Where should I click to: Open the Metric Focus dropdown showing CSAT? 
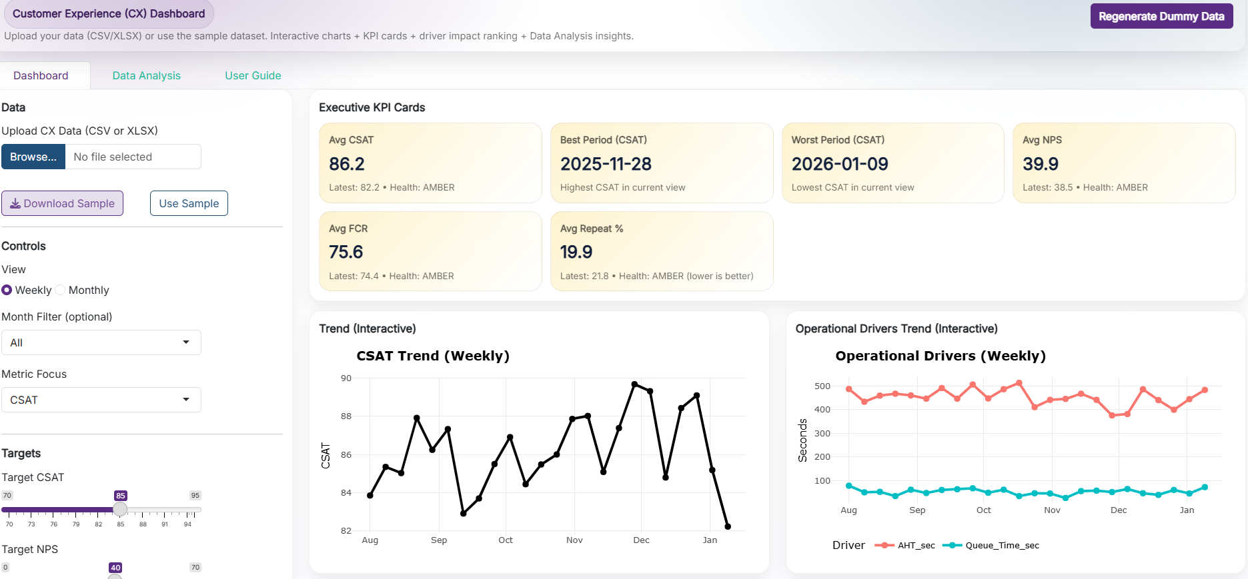coord(101,400)
